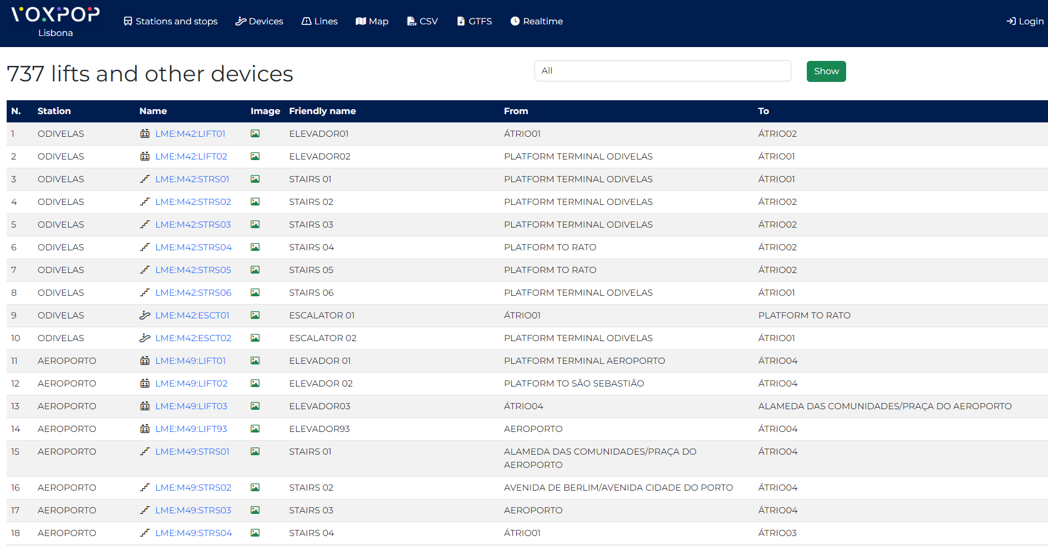
Task: Click image icon for LME:M49:STRS01 row
Action: (x=255, y=451)
